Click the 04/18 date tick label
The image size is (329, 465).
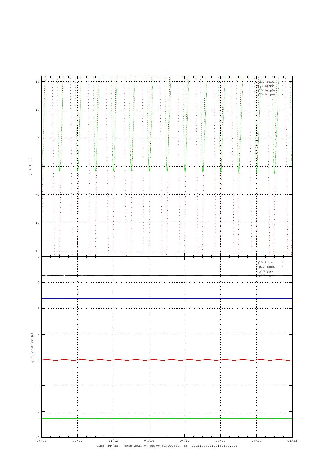point(220,441)
